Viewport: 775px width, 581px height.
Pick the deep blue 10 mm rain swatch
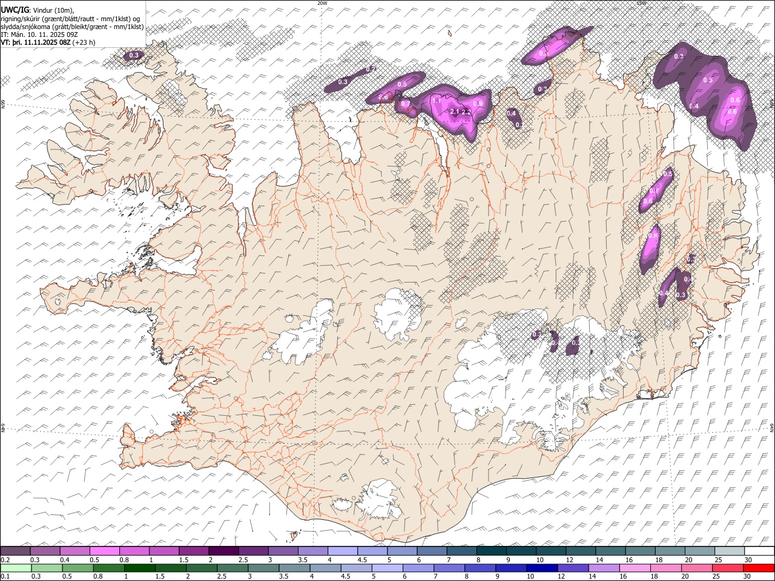542,568
